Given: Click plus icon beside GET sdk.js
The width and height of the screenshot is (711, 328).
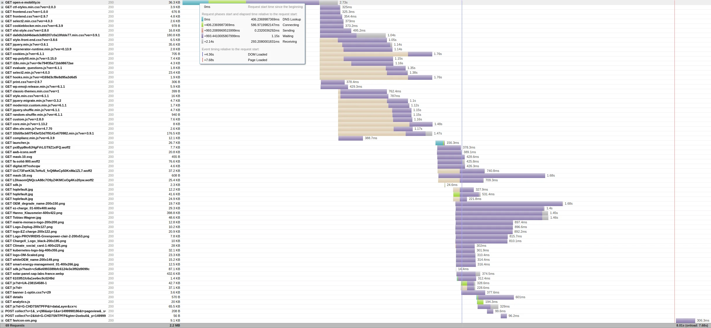Looking at the screenshot, I should coord(2,185).
